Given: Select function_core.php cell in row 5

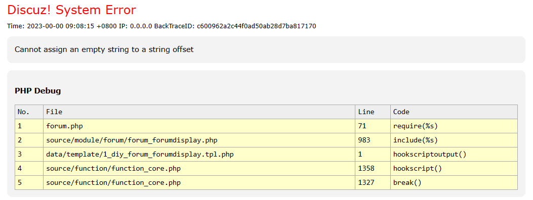Looking at the screenshot, I should (199, 183).
